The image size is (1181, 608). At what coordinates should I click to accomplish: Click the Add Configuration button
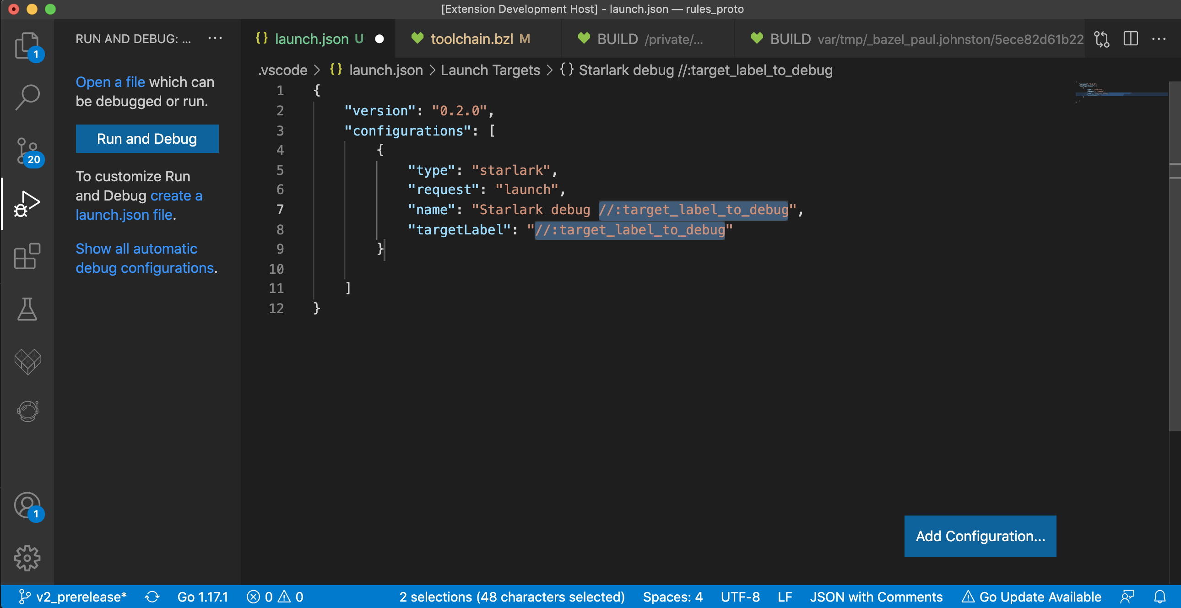980,536
